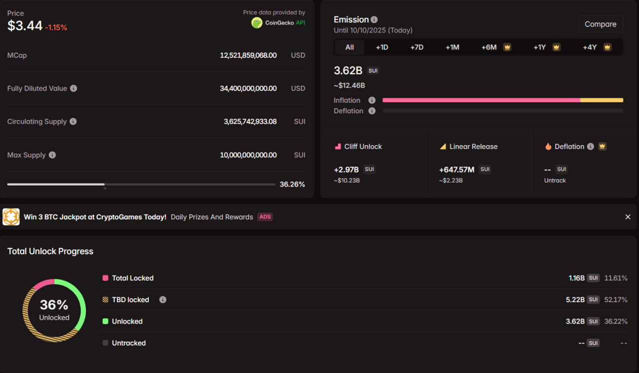639x373 pixels.
Task: Select the +7D timeframe tab
Action: [x=417, y=47]
